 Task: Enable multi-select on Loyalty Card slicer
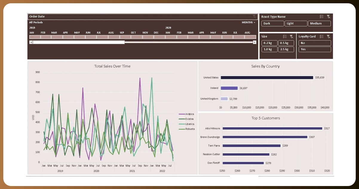(321, 36)
